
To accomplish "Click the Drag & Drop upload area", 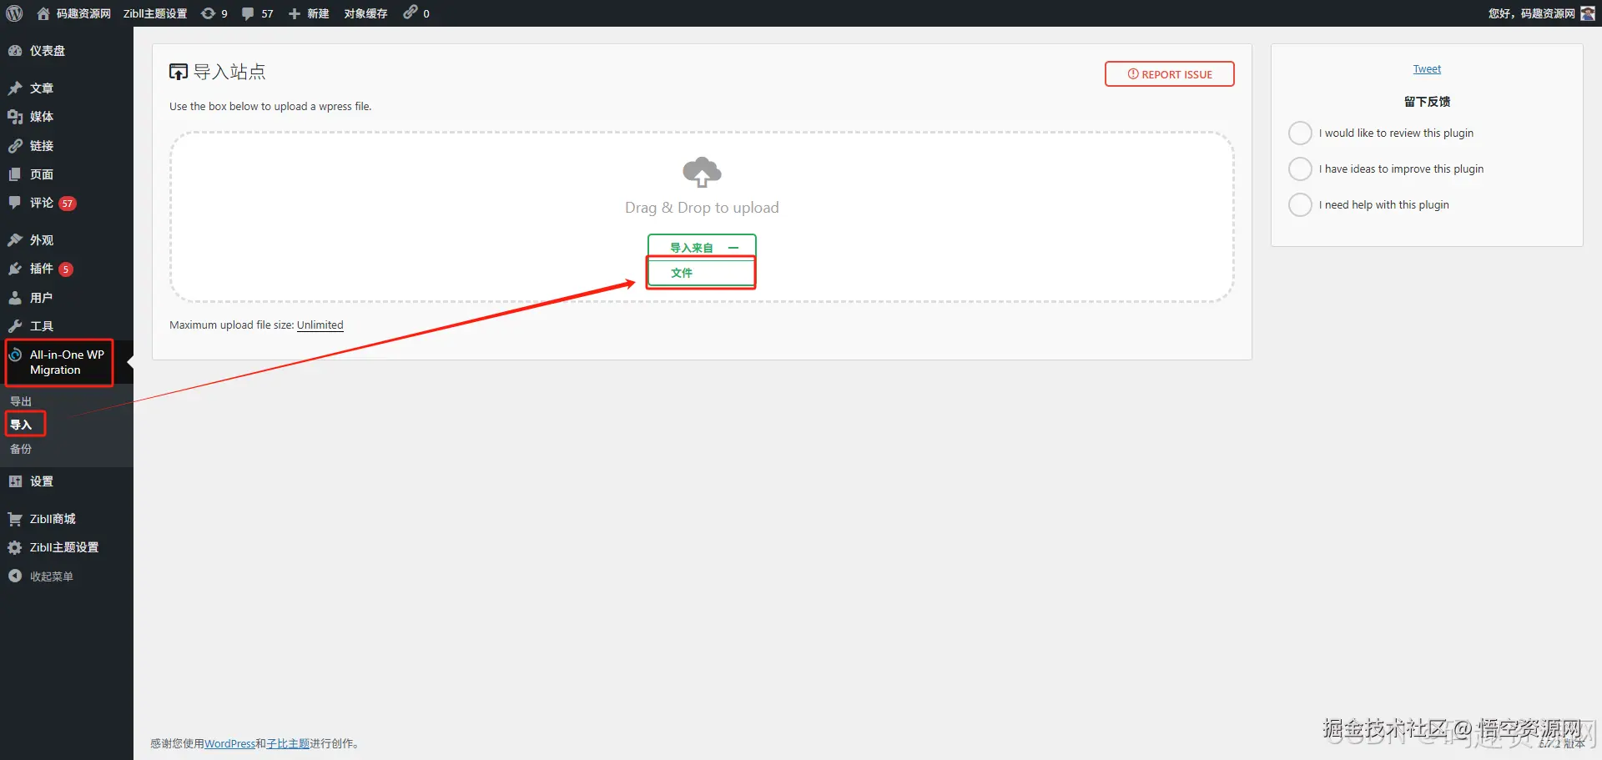I will tap(702, 216).
